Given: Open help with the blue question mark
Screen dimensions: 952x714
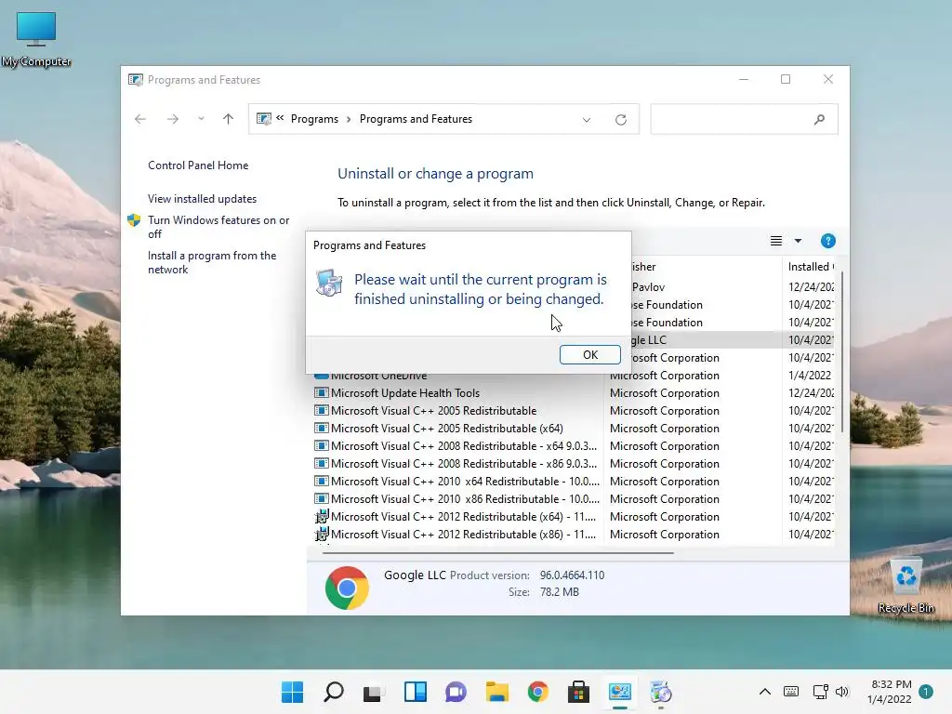Looking at the screenshot, I should pyautogui.click(x=827, y=241).
